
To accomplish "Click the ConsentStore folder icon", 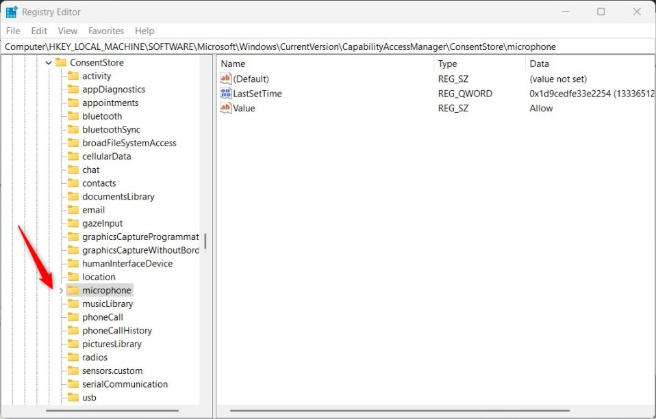I will 61,62.
